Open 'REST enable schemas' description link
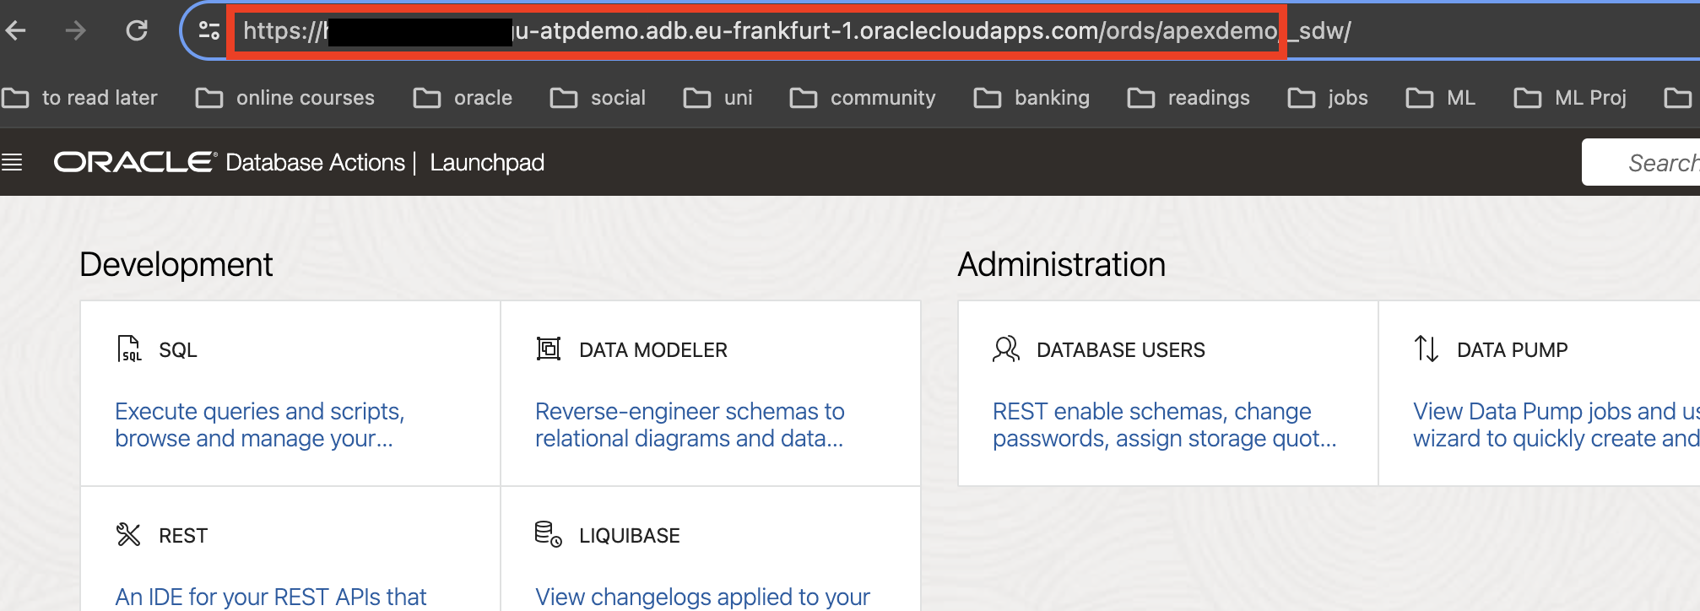Image resolution: width=1700 pixels, height=611 pixels. click(1165, 424)
